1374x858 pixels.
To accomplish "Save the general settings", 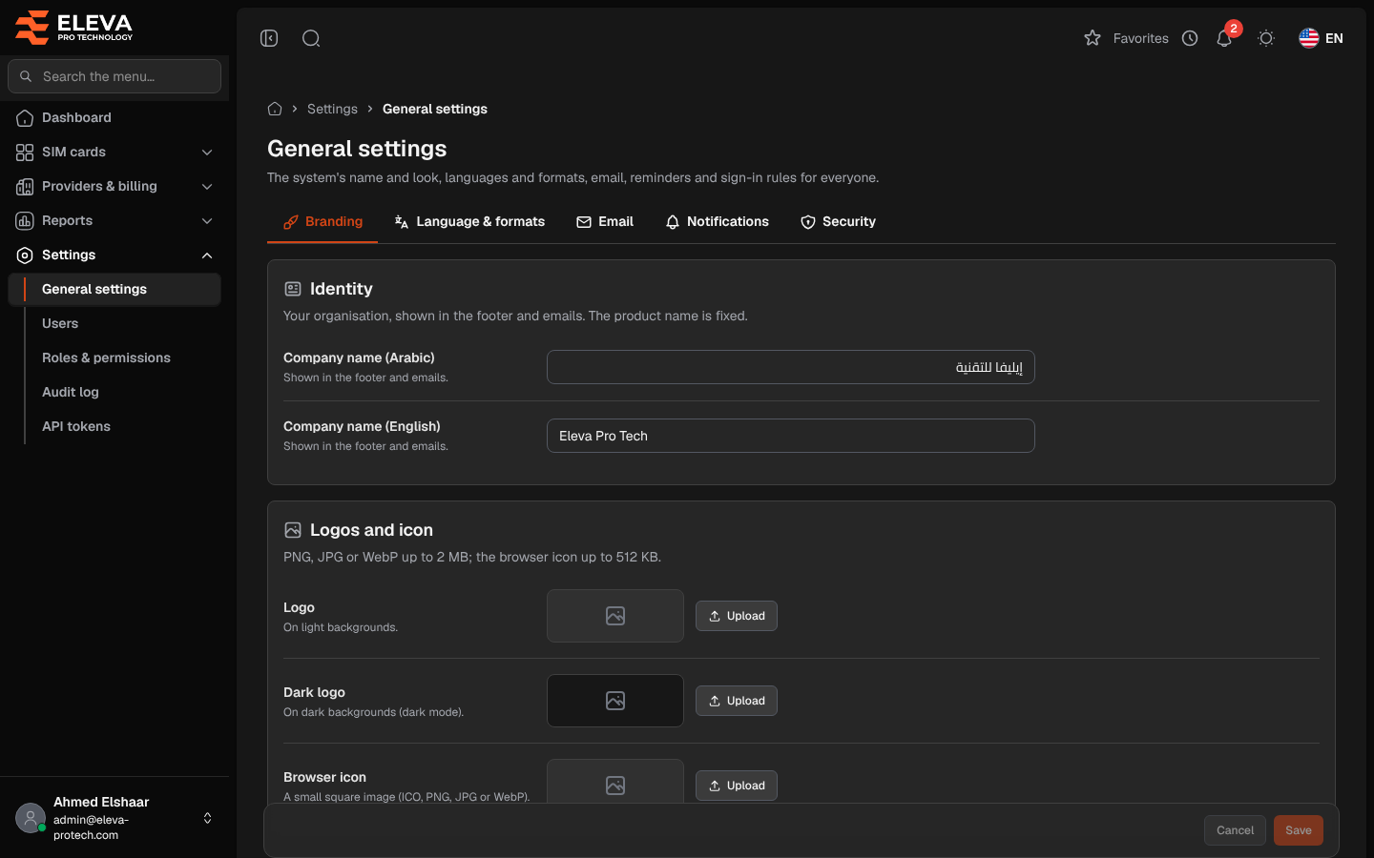I will coord(1299,830).
